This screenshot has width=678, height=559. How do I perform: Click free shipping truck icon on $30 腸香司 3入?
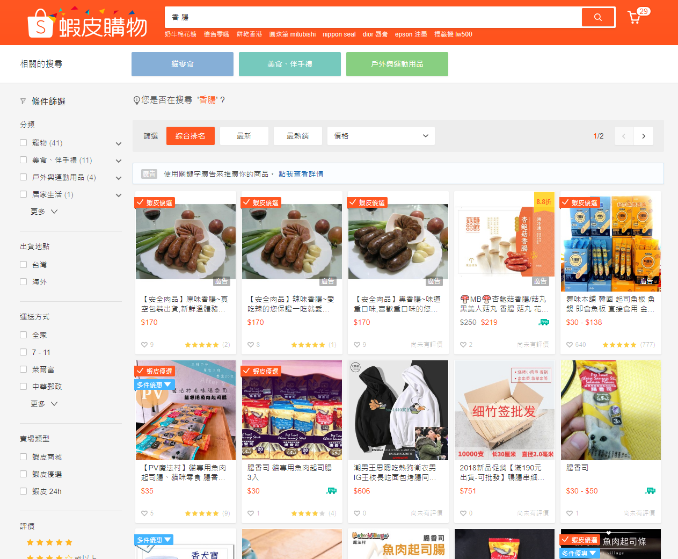(331, 491)
